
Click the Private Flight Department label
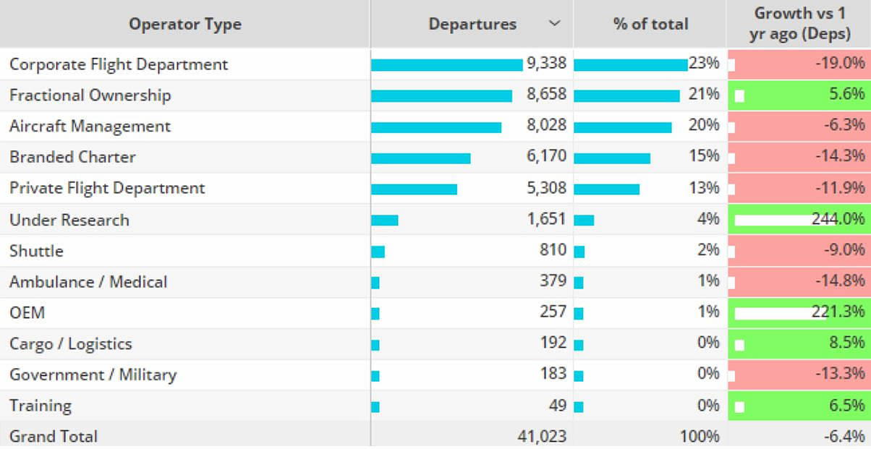[x=107, y=189]
